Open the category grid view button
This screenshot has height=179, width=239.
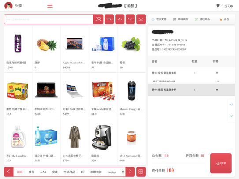click(x=141, y=172)
